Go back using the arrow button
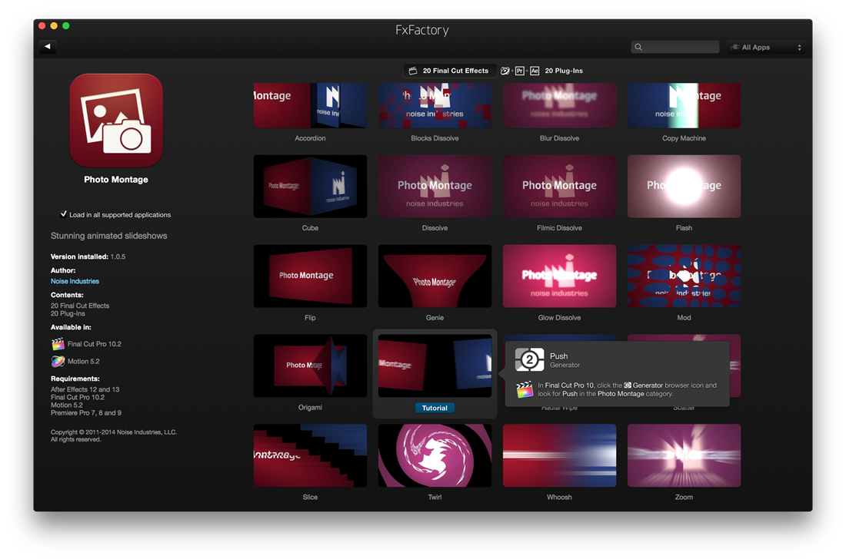The width and height of the screenshot is (846, 559). 48,47
